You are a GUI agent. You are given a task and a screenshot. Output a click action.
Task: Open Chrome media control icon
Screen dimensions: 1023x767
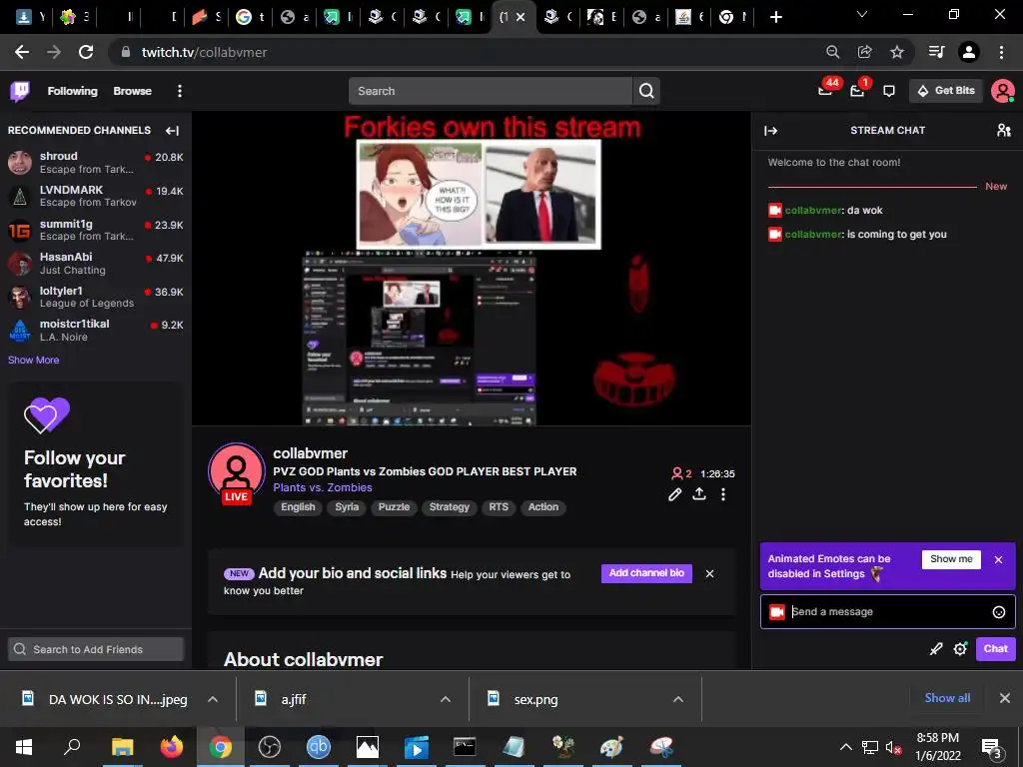point(937,52)
